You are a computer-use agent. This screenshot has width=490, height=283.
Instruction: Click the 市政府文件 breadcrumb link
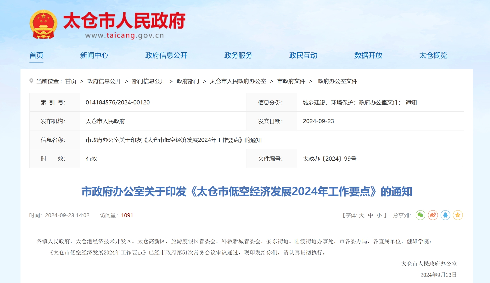[291, 81]
